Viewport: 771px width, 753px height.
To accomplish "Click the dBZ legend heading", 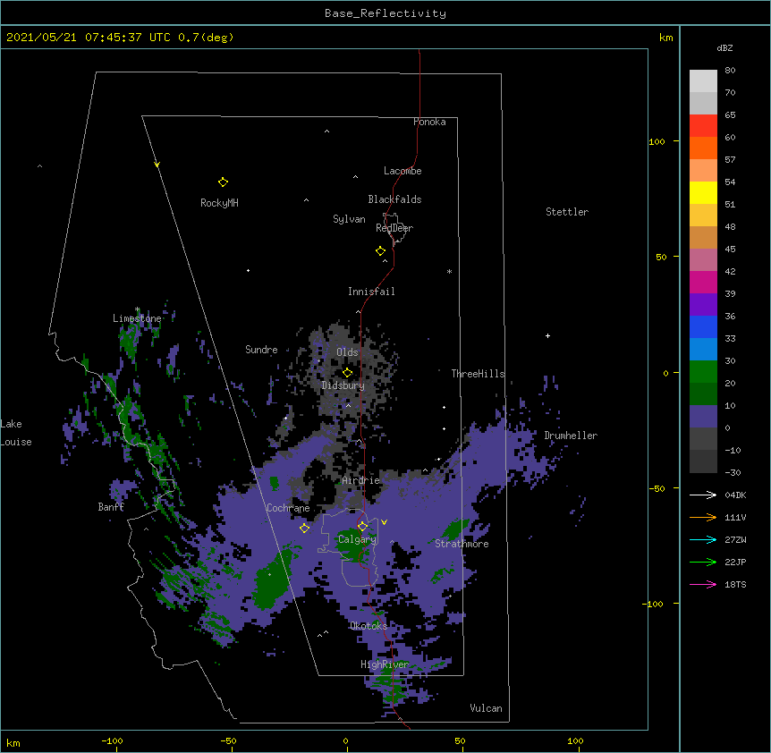I will 724,48.
